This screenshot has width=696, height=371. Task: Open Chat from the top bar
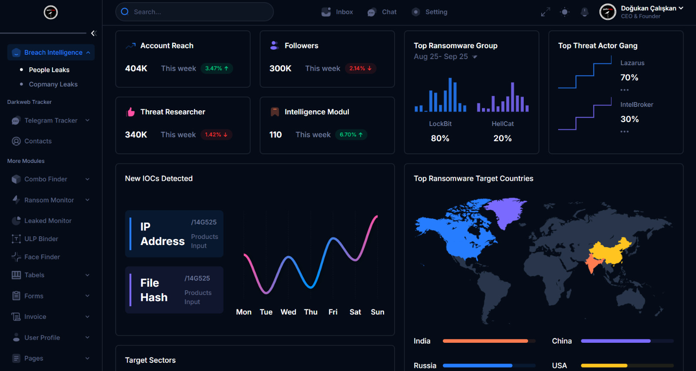[382, 12]
